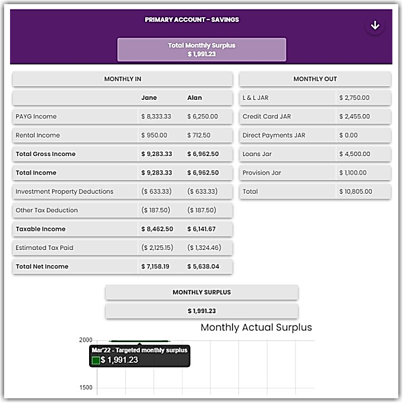Click the Total Monthly Surplus box
Screen dimensions: 403x403
coord(202,50)
